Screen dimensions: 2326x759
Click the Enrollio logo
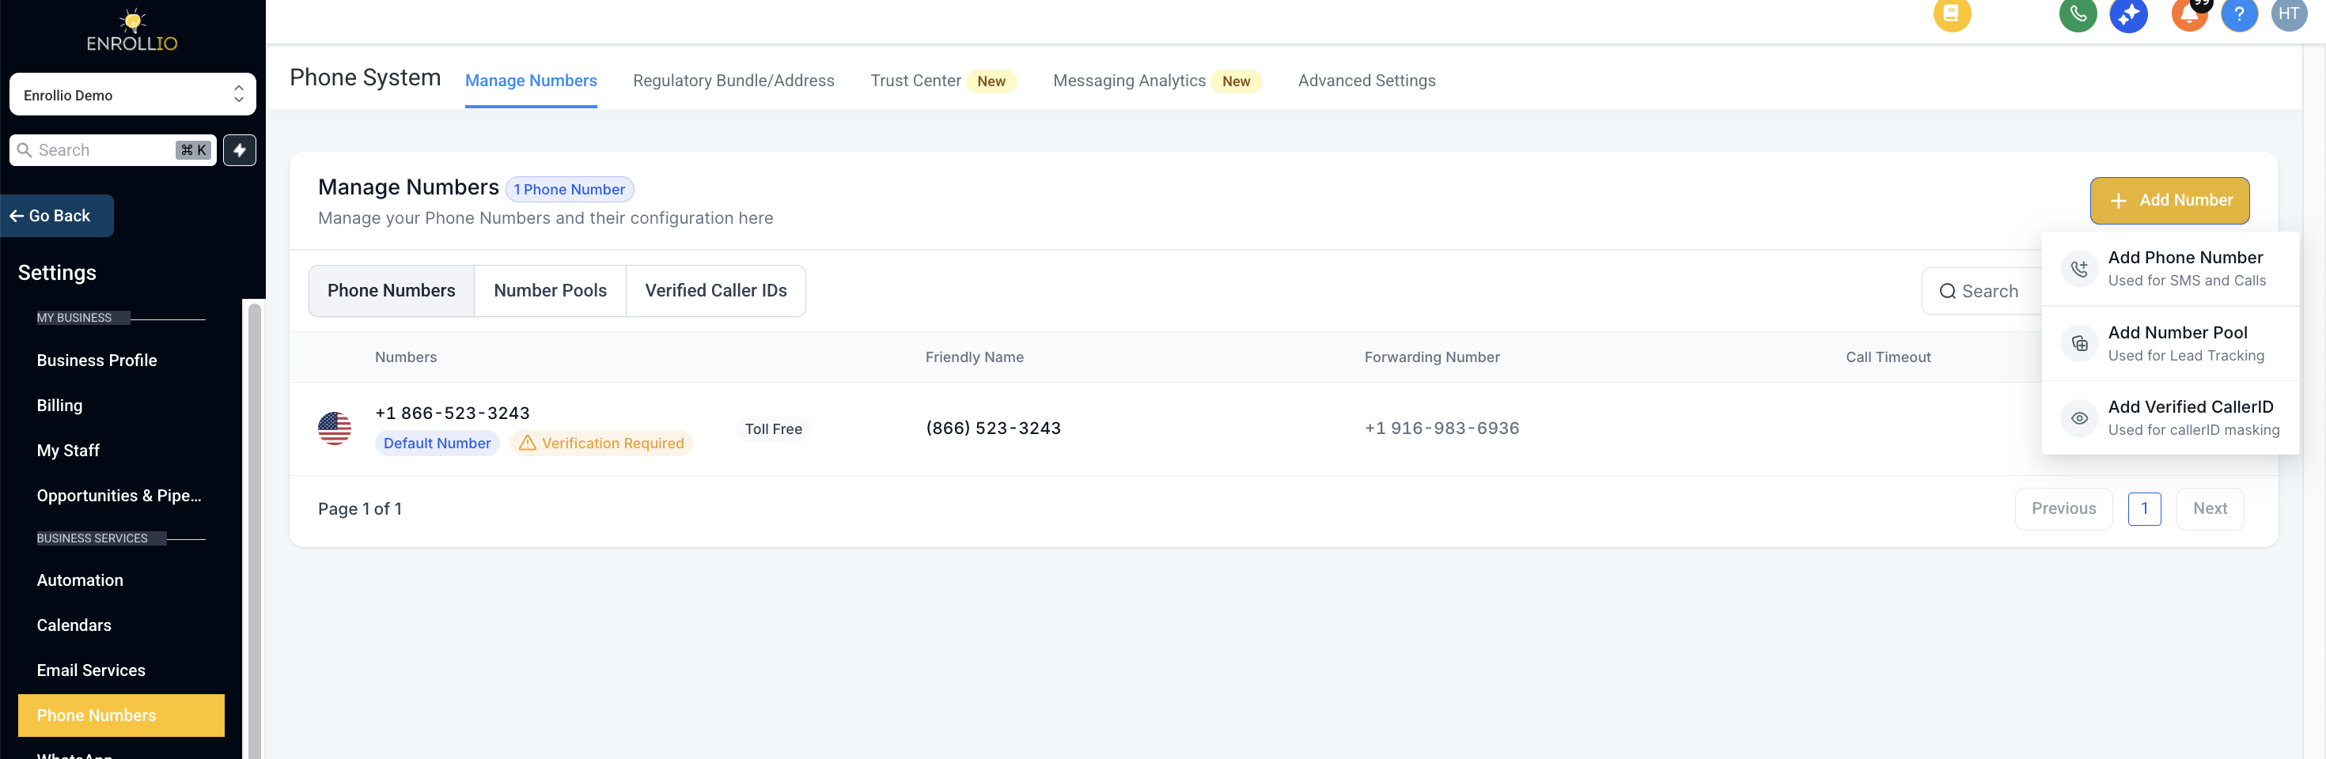click(132, 31)
